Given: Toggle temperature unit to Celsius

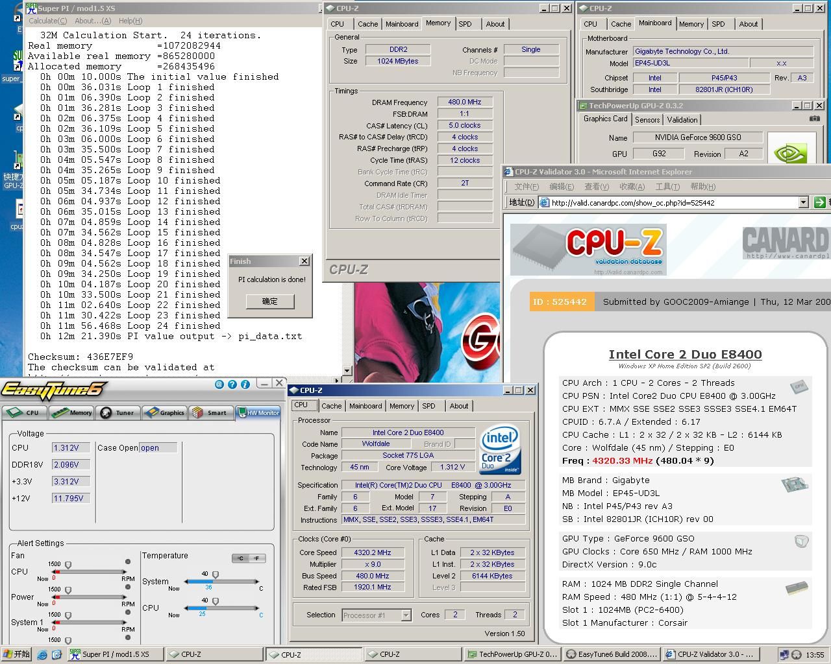Looking at the screenshot, I should coord(241,558).
